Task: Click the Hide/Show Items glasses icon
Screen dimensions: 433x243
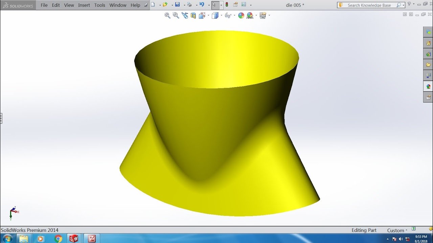Action: (x=228, y=15)
